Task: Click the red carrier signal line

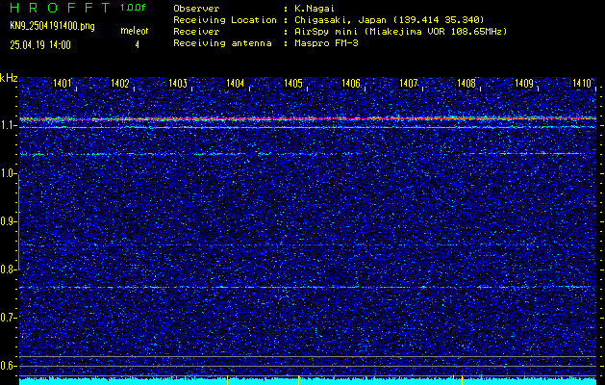Action: pyautogui.click(x=308, y=119)
